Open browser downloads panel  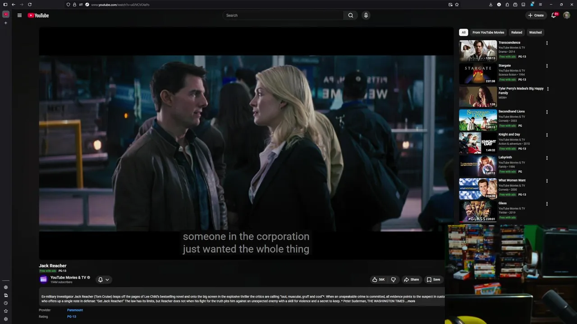click(x=490, y=4)
